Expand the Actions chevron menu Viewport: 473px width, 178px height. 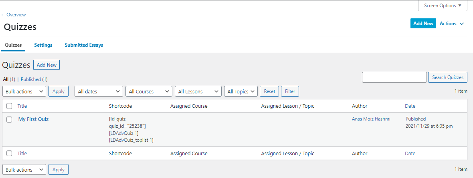coord(452,24)
